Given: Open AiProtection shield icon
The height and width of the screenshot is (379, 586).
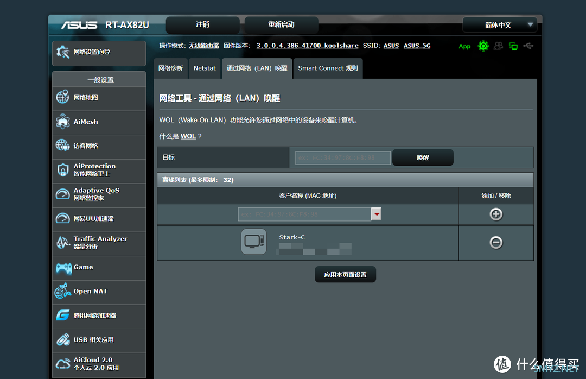Looking at the screenshot, I should tap(63, 169).
